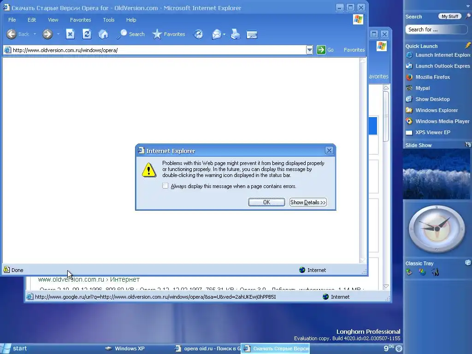The width and height of the screenshot is (472, 354).
Task: Click the address bar URL field
Action: (x=159, y=50)
